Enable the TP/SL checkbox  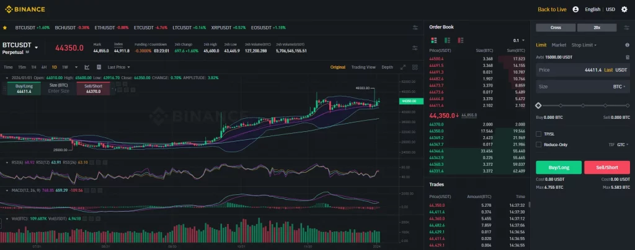coord(538,134)
